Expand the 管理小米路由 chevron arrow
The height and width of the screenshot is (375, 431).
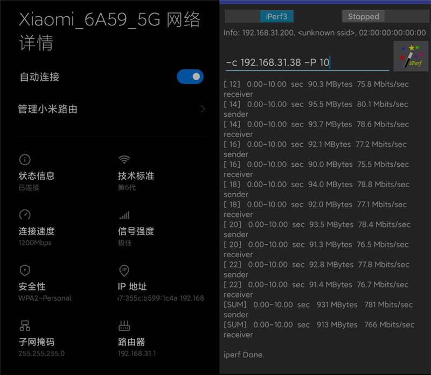[203, 109]
